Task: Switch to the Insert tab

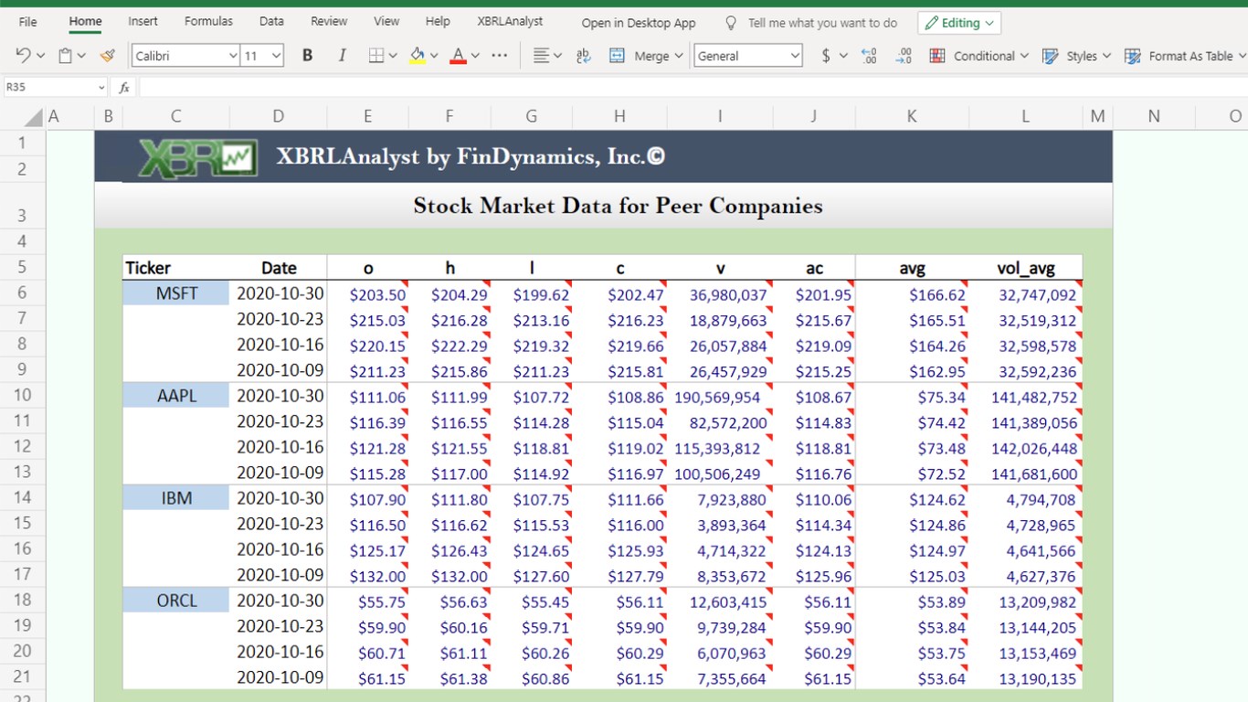Action: pyautogui.click(x=143, y=21)
